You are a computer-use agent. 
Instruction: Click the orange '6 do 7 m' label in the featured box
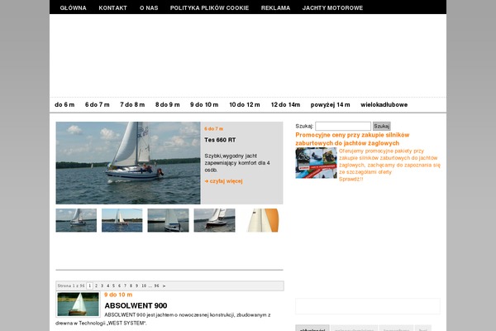click(x=213, y=129)
